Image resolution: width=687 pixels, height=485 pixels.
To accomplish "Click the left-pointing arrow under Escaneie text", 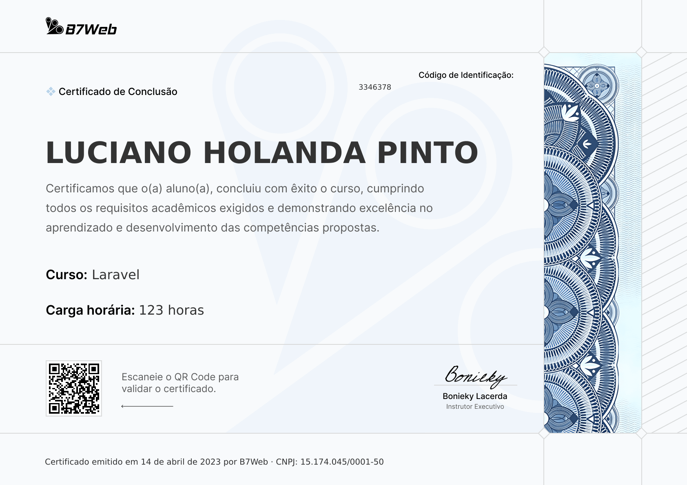I will tap(147, 406).
